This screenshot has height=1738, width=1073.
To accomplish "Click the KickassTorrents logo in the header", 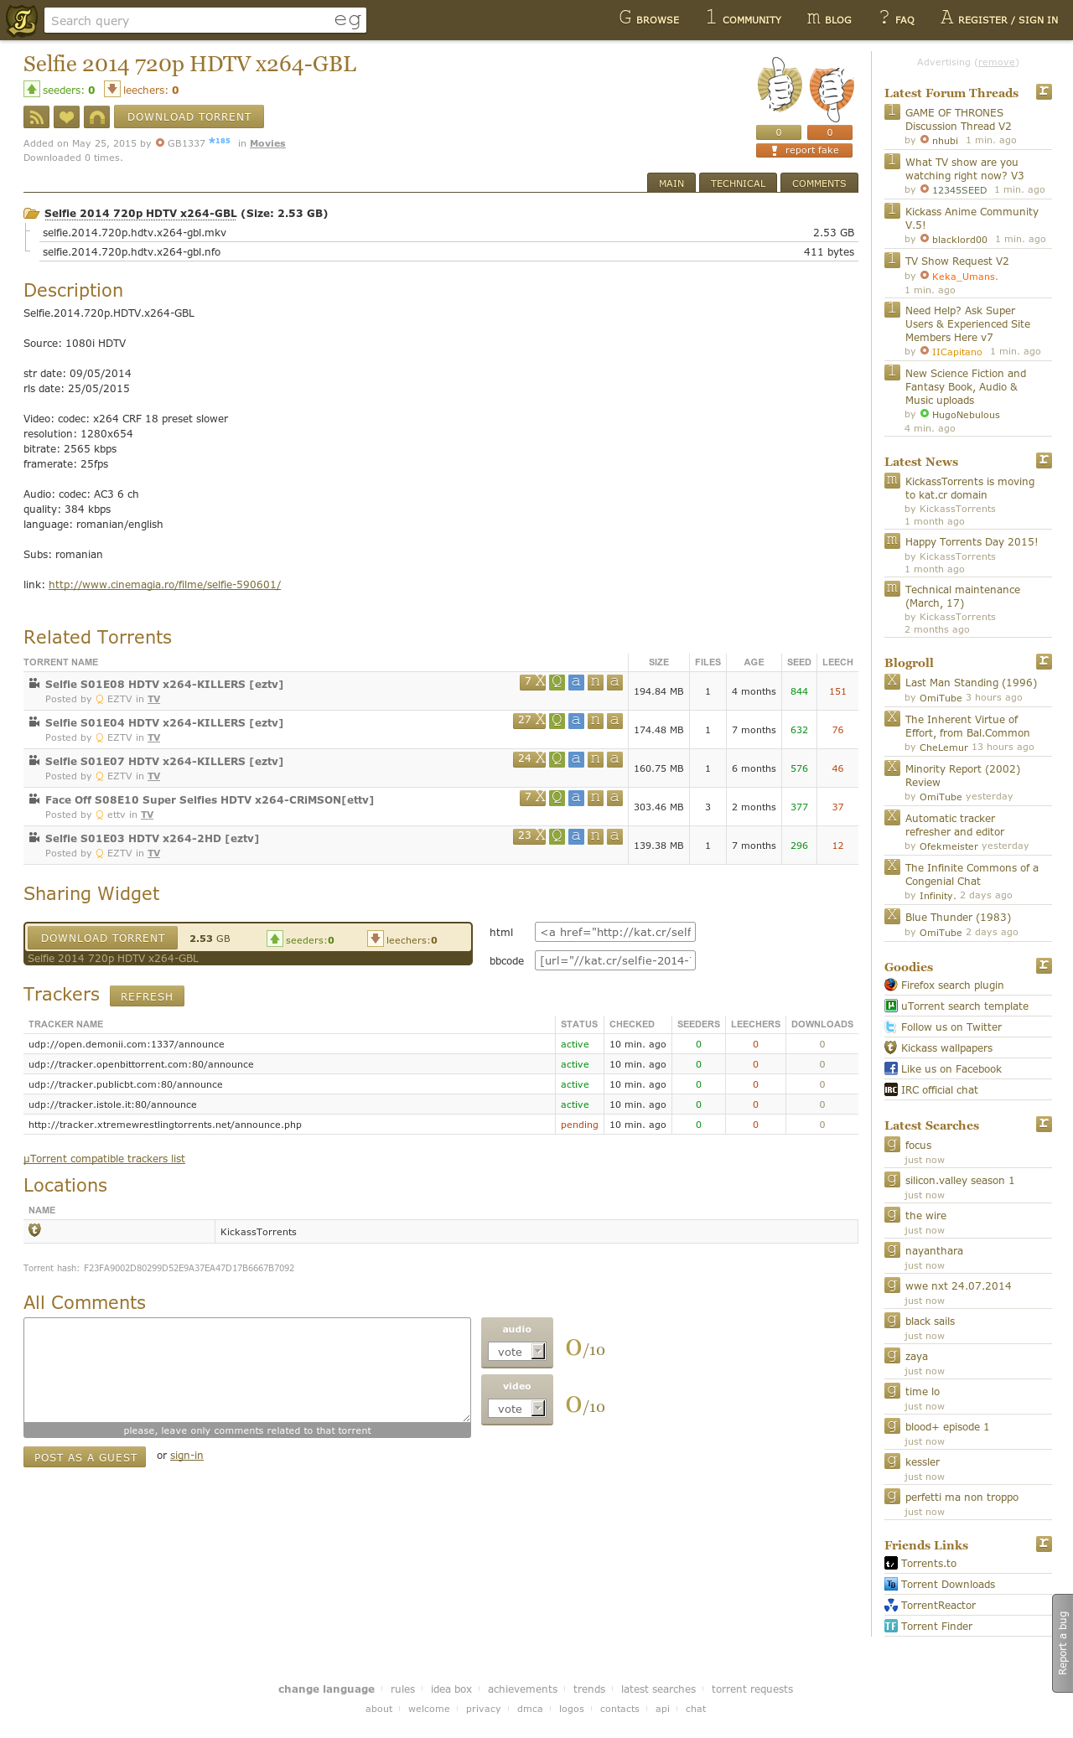I will [x=21, y=20].
